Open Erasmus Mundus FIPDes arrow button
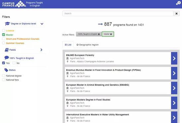This screenshot has width=182, height=123. pyautogui.click(x=174, y=73)
